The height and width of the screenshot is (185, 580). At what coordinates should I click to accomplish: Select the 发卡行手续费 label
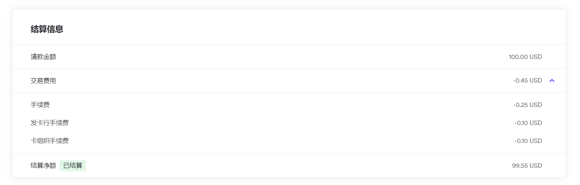(49, 123)
